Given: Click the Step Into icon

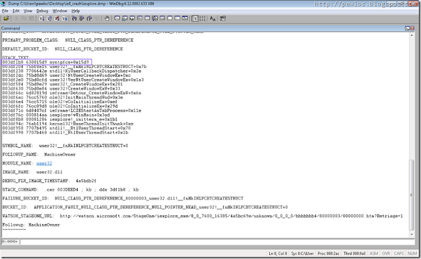Looking at the screenshot, I should click(74, 18).
